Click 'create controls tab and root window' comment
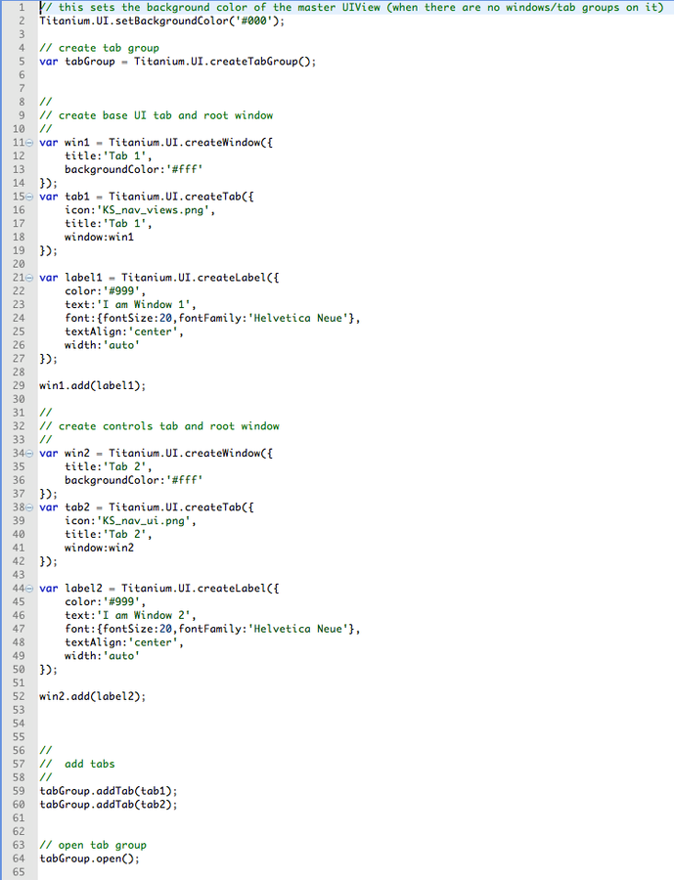This screenshot has height=880, width=674. coord(159,426)
